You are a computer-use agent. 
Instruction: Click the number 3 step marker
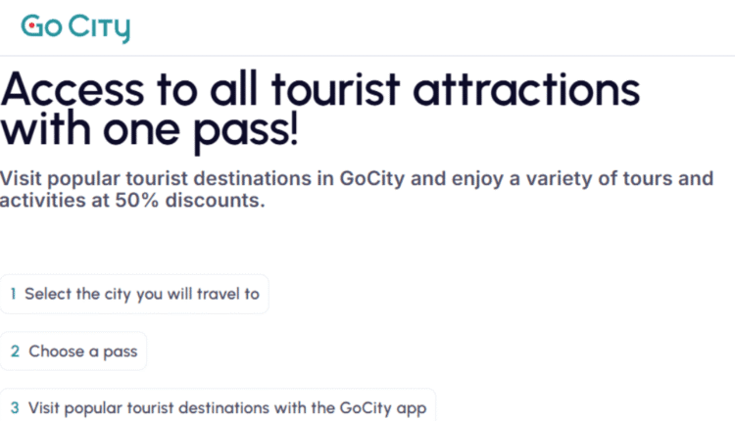pyautogui.click(x=15, y=408)
